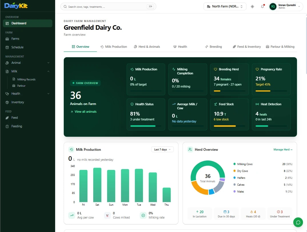Click the Inventory box icon
Viewport: 307px width, 232px height.
[x=7, y=102]
